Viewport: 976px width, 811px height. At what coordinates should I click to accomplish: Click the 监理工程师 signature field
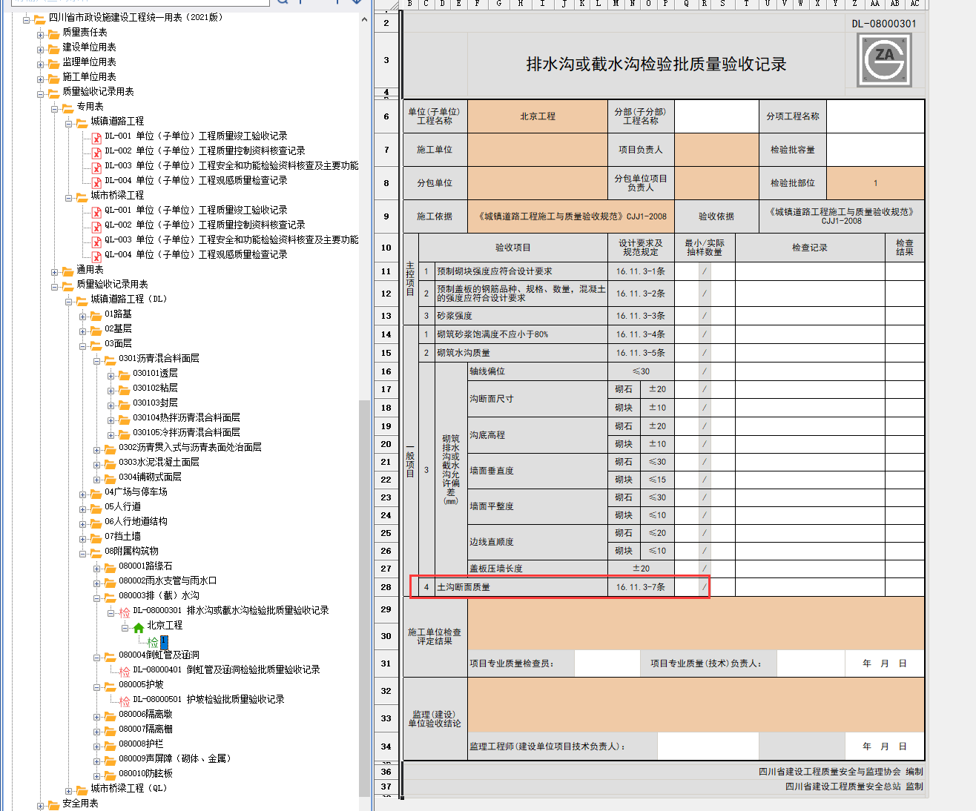(x=708, y=747)
